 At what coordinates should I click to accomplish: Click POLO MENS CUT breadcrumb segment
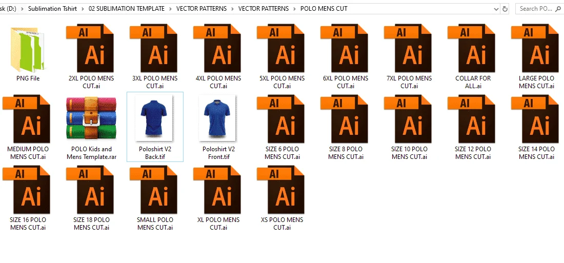[x=324, y=9]
